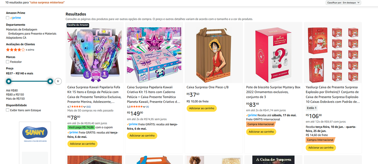Enable the Amazon Prime filter checkbox
Screen dimensions: 378x164
[8, 18]
